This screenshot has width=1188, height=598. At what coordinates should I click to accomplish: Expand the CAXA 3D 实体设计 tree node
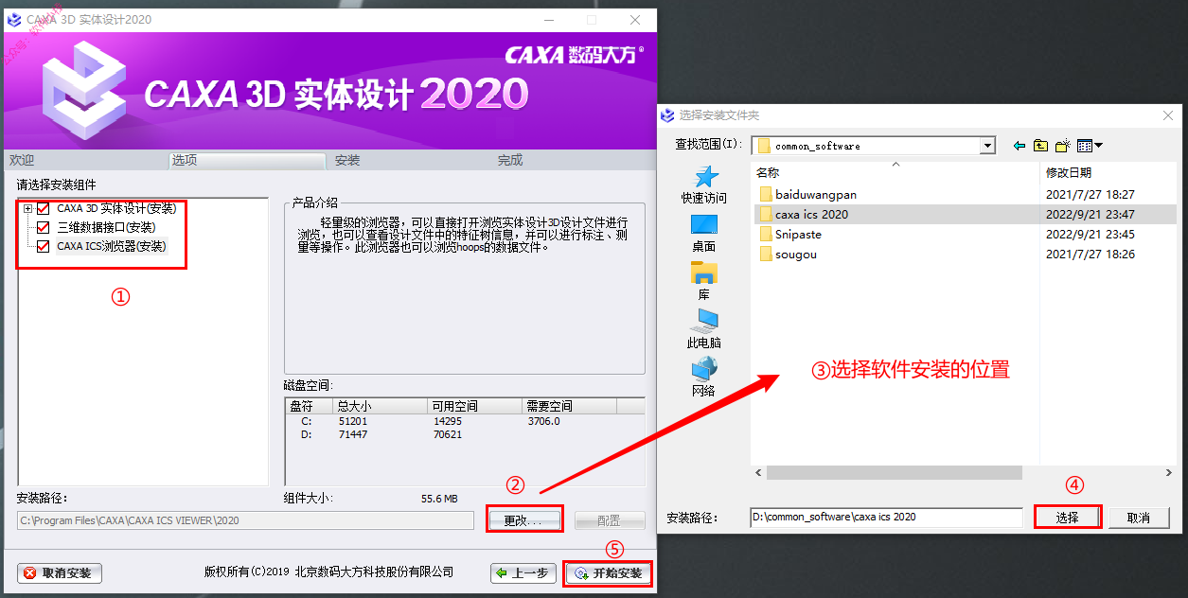(28, 208)
